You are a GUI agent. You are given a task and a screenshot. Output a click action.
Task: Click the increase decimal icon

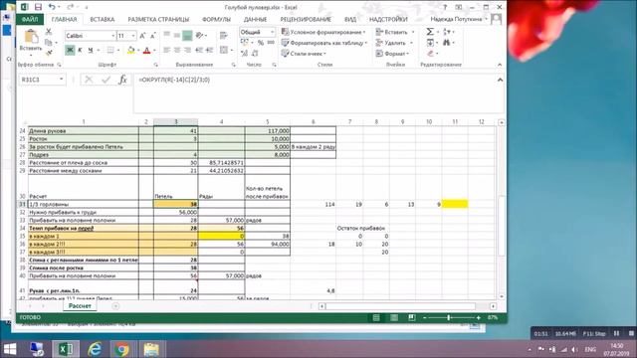[x=244, y=53]
